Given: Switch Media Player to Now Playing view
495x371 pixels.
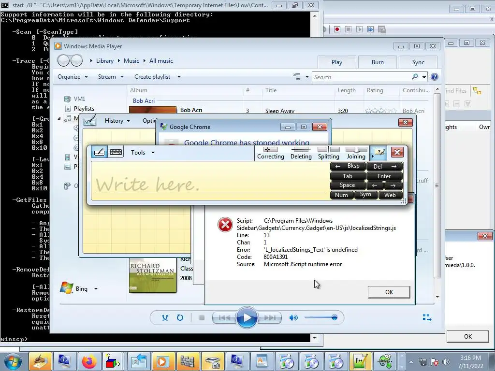Looking at the screenshot, I should coord(427,318).
